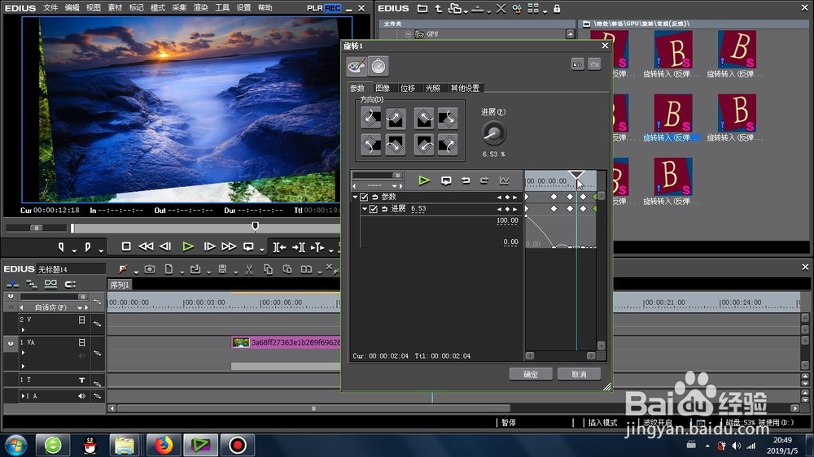Click folder icon in bin window toolbar
Viewport: 814px width, 457px height.
click(422, 8)
